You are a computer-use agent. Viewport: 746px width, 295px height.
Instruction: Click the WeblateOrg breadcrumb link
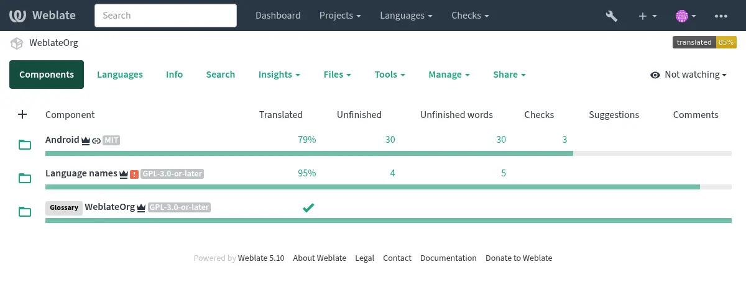(53, 43)
